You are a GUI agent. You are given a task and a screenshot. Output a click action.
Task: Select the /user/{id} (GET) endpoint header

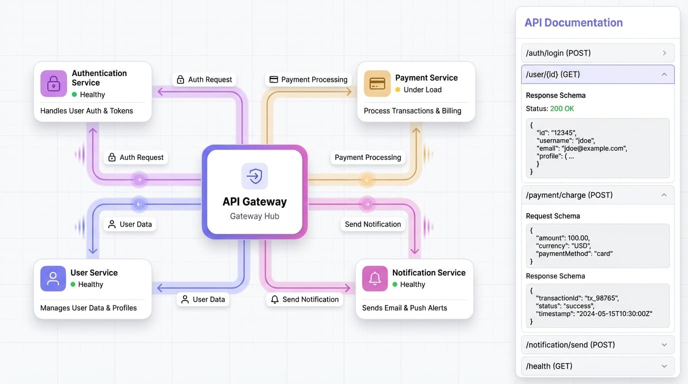597,74
